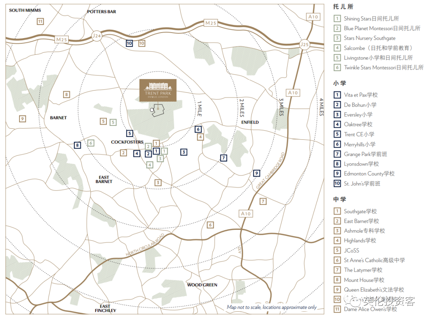429x320 pixels.
Task: Click tan map marker 6 above Wood Green
Action: [x=210, y=225]
